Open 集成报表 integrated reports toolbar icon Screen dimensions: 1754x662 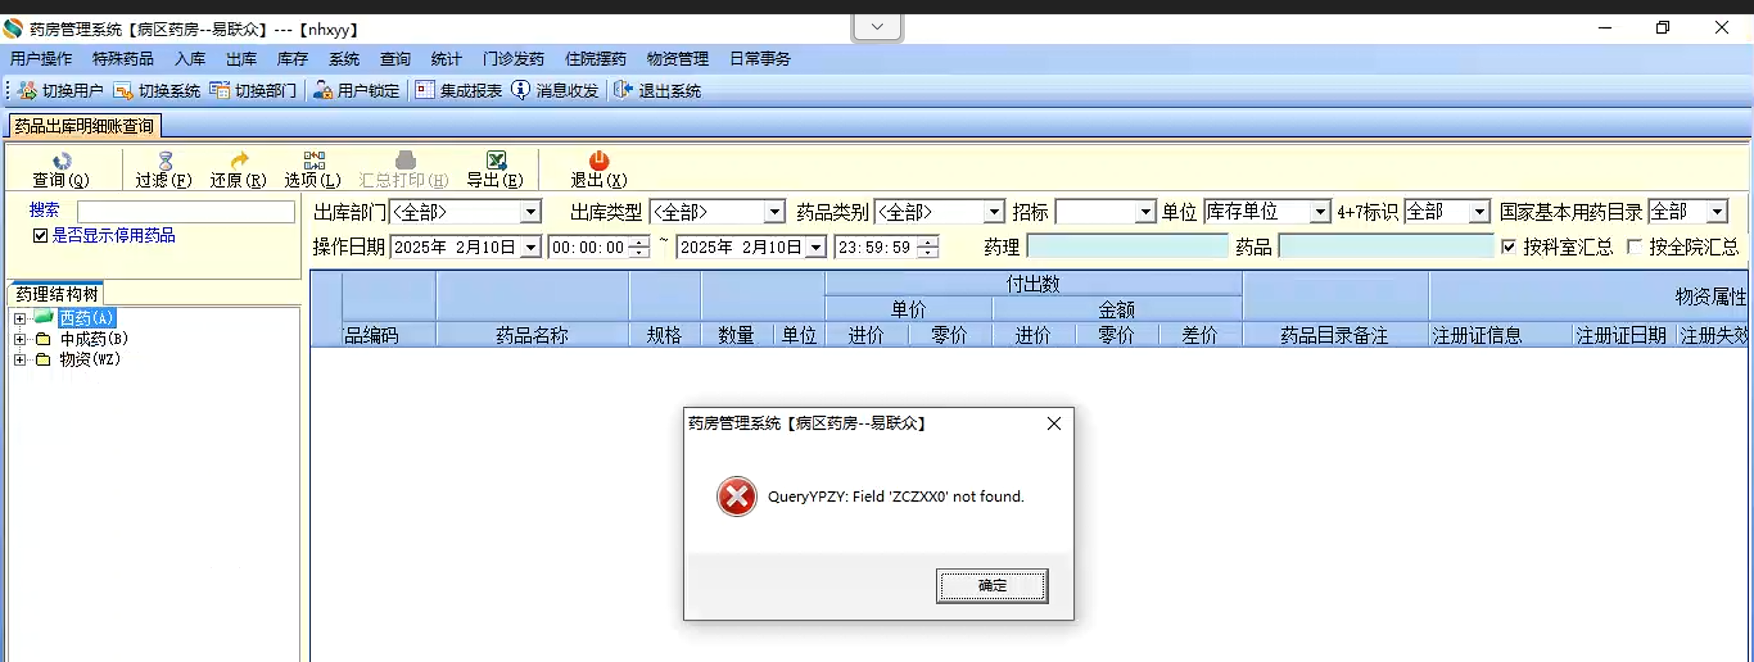pyautogui.click(x=424, y=90)
